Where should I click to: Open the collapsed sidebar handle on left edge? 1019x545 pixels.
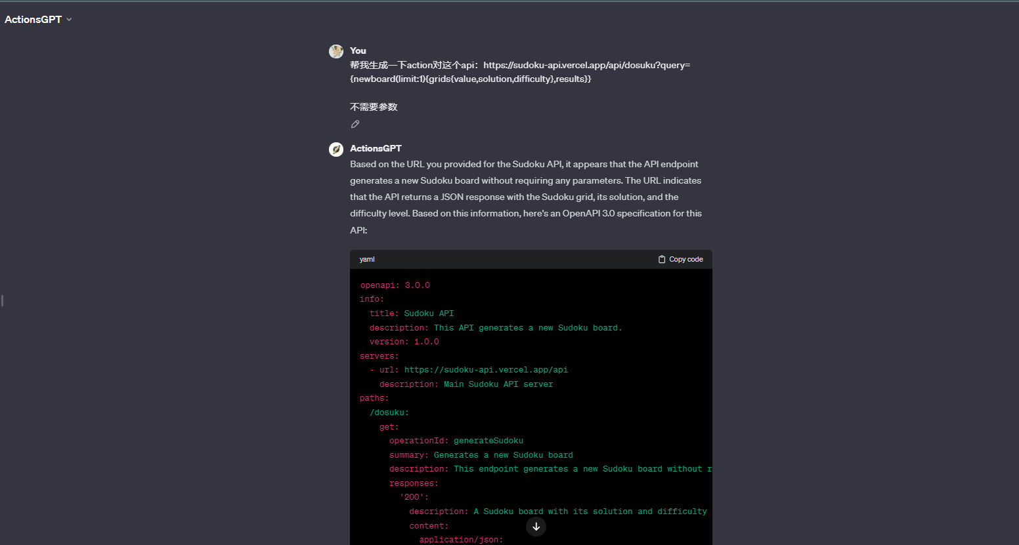(x=2, y=300)
